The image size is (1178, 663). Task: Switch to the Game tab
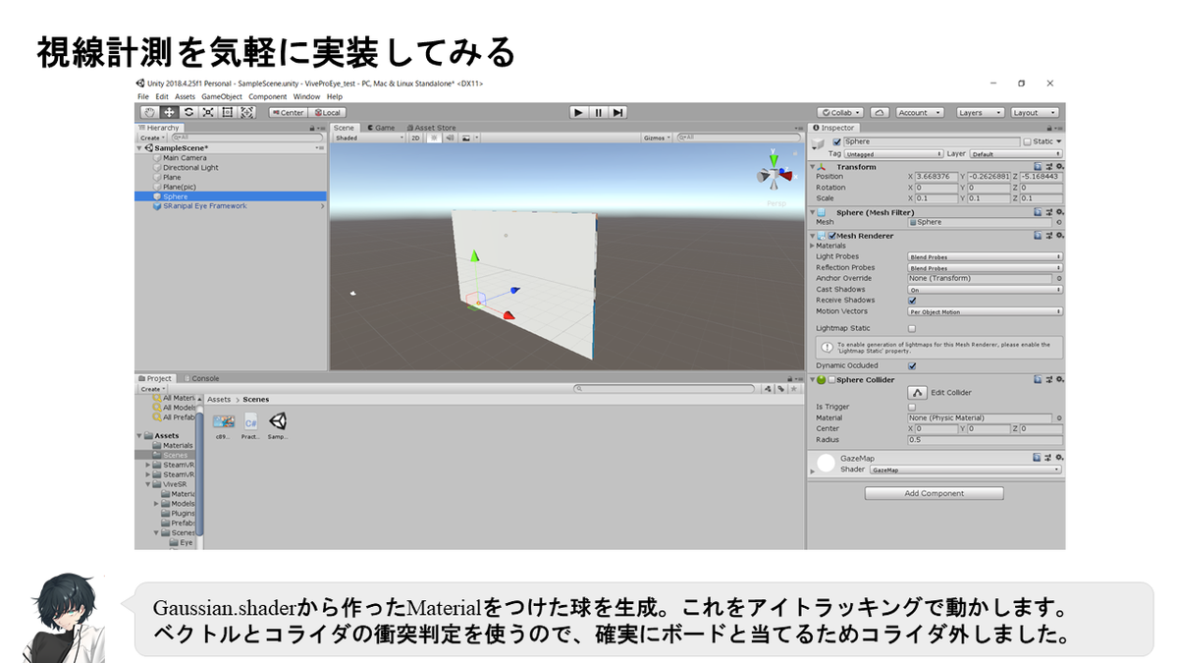pyautogui.click(x=381, y=128)
